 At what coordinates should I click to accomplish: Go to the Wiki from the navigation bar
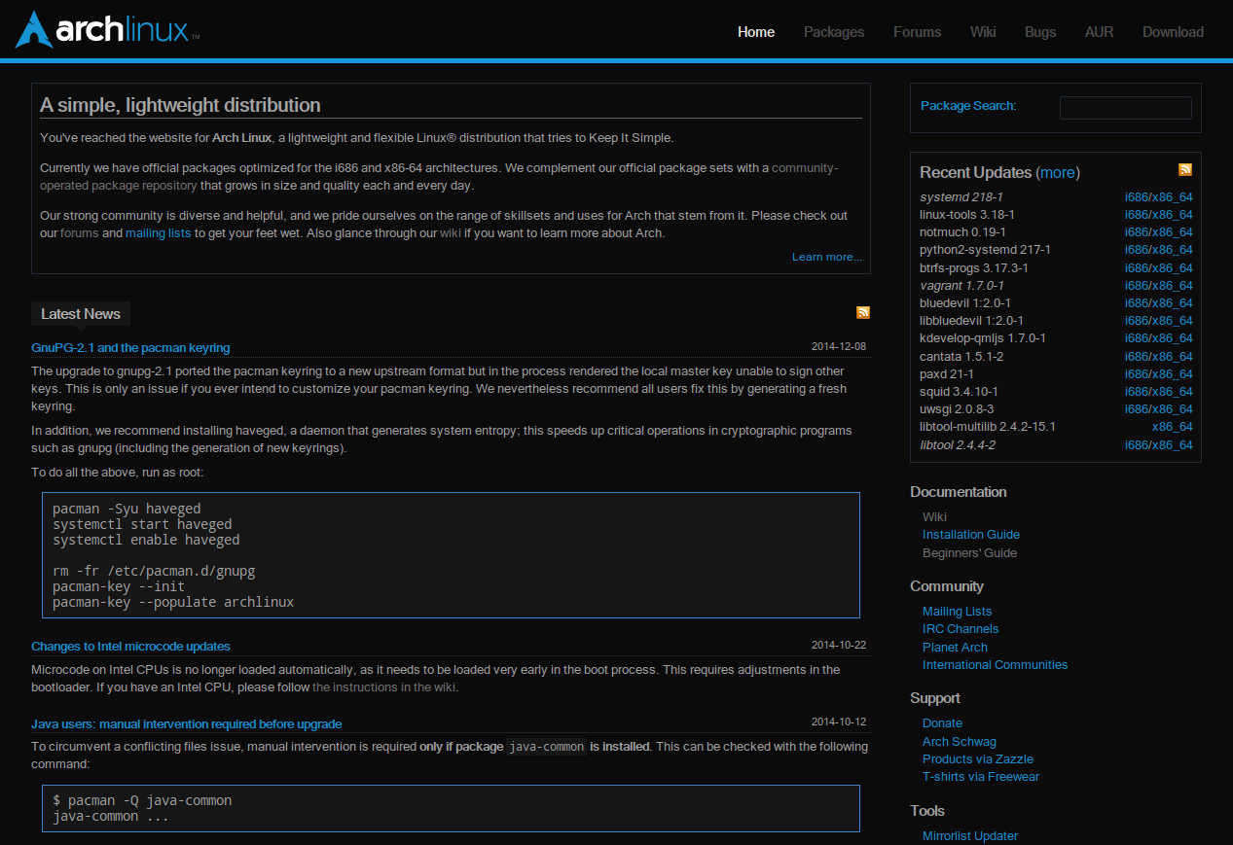[x=982, y=31]
